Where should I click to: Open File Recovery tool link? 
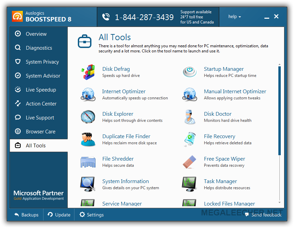tap(220, 136)
